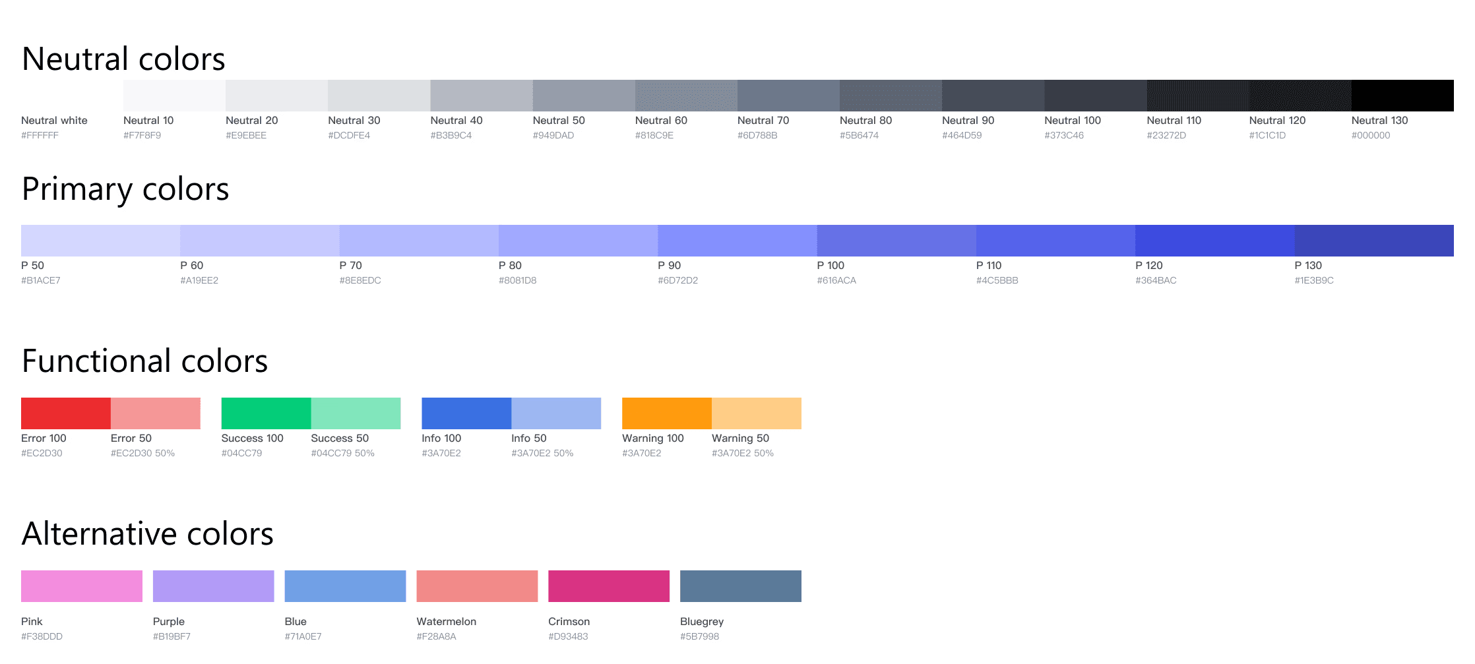The height and width of the screenshot is (664, 1475).
Task: Select the Neutral 40 color swatch
Action: [482, 96]
